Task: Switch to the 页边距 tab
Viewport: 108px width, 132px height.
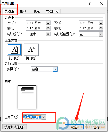Action: point(9,11)
